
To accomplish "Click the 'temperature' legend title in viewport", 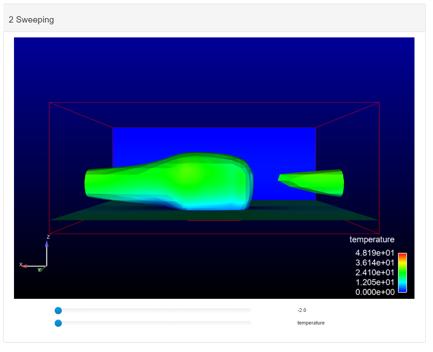I will (x=372, y=239).
